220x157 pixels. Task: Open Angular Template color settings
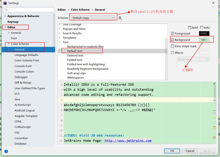pyautogui.click(x=26, y=116)
